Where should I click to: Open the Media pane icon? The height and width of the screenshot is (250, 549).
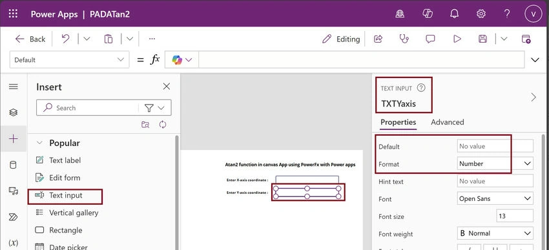(14, 191)
